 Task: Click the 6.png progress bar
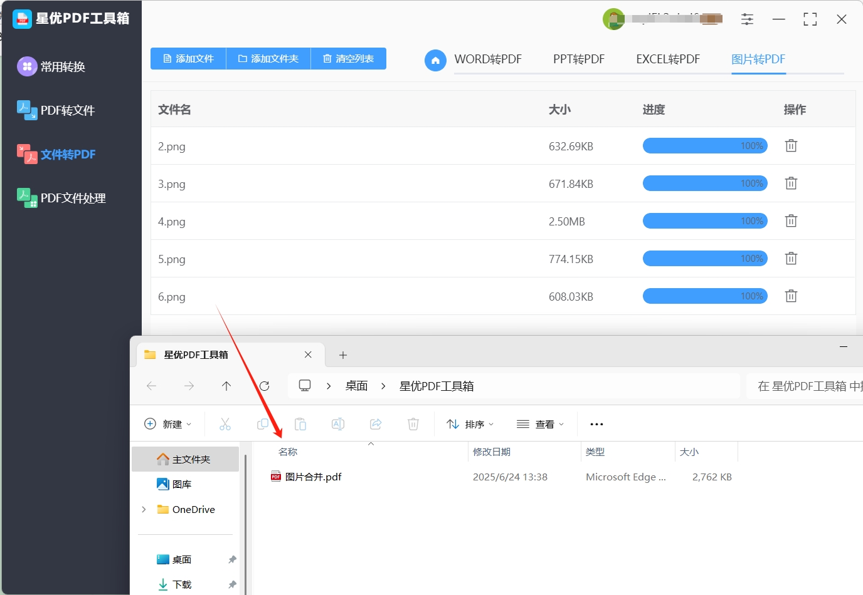[705, 296]
